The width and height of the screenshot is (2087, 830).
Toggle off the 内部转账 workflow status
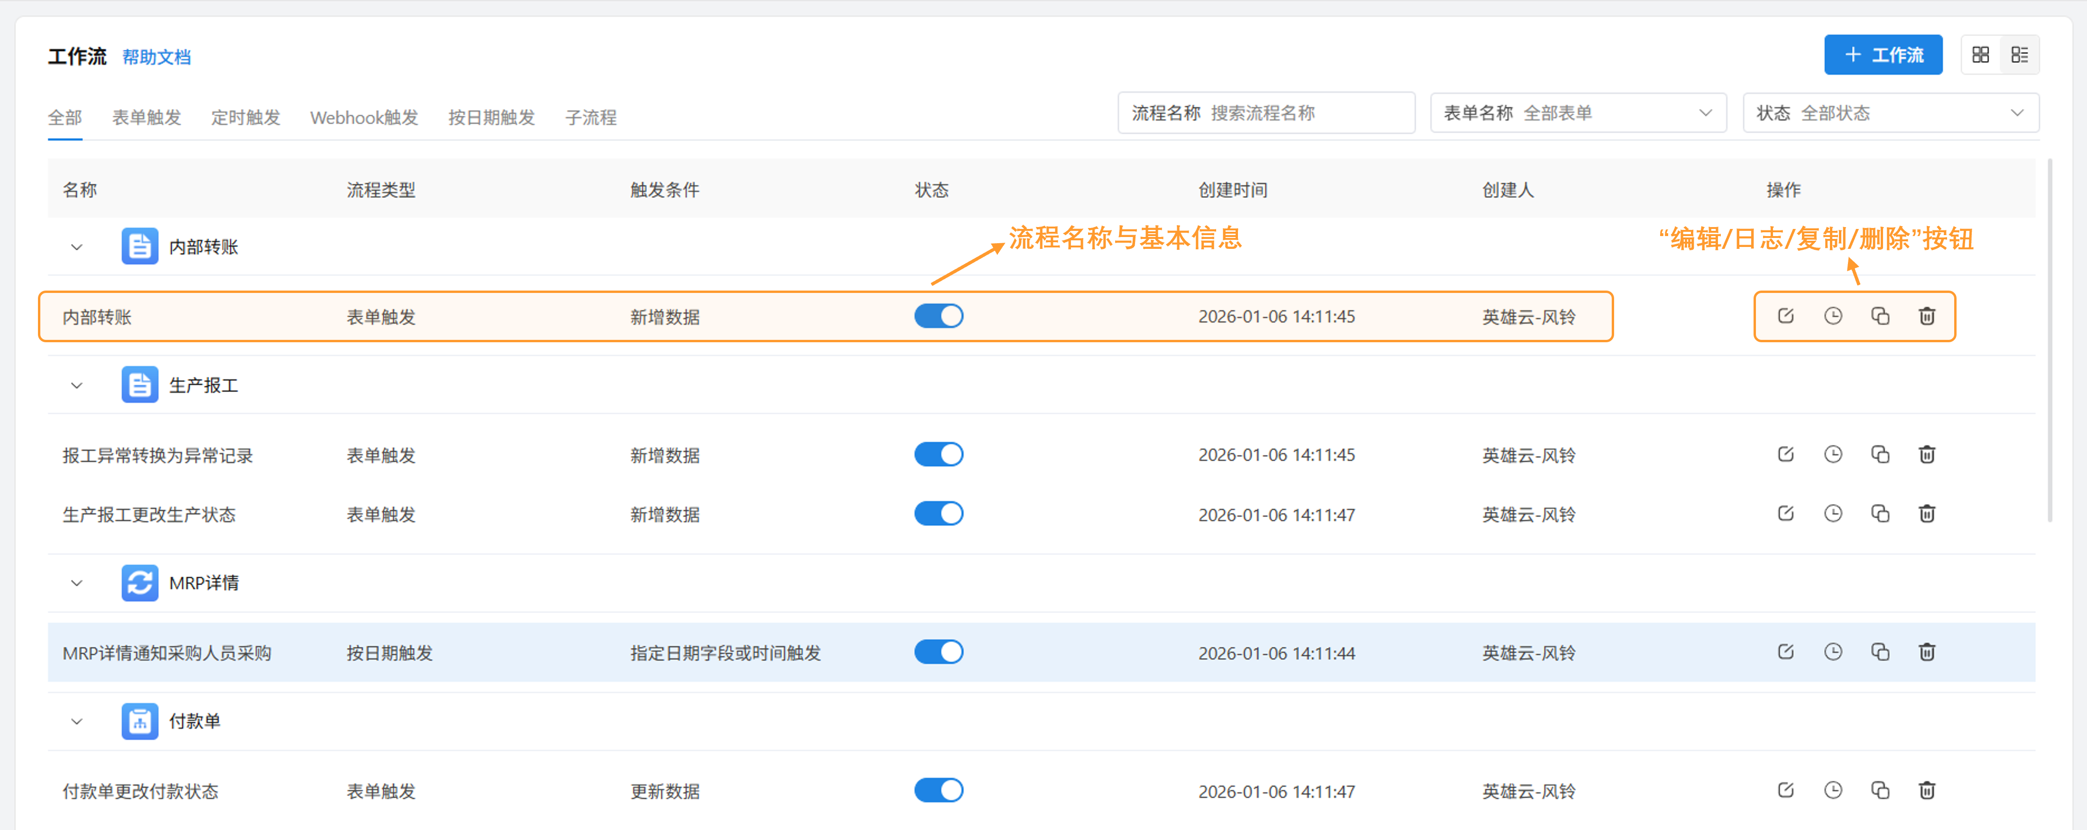[x=938, y=316]
